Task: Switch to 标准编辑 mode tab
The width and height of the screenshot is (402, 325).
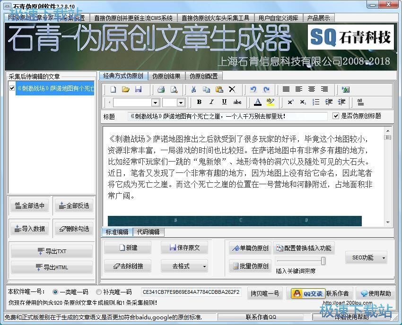Action: 117,232
